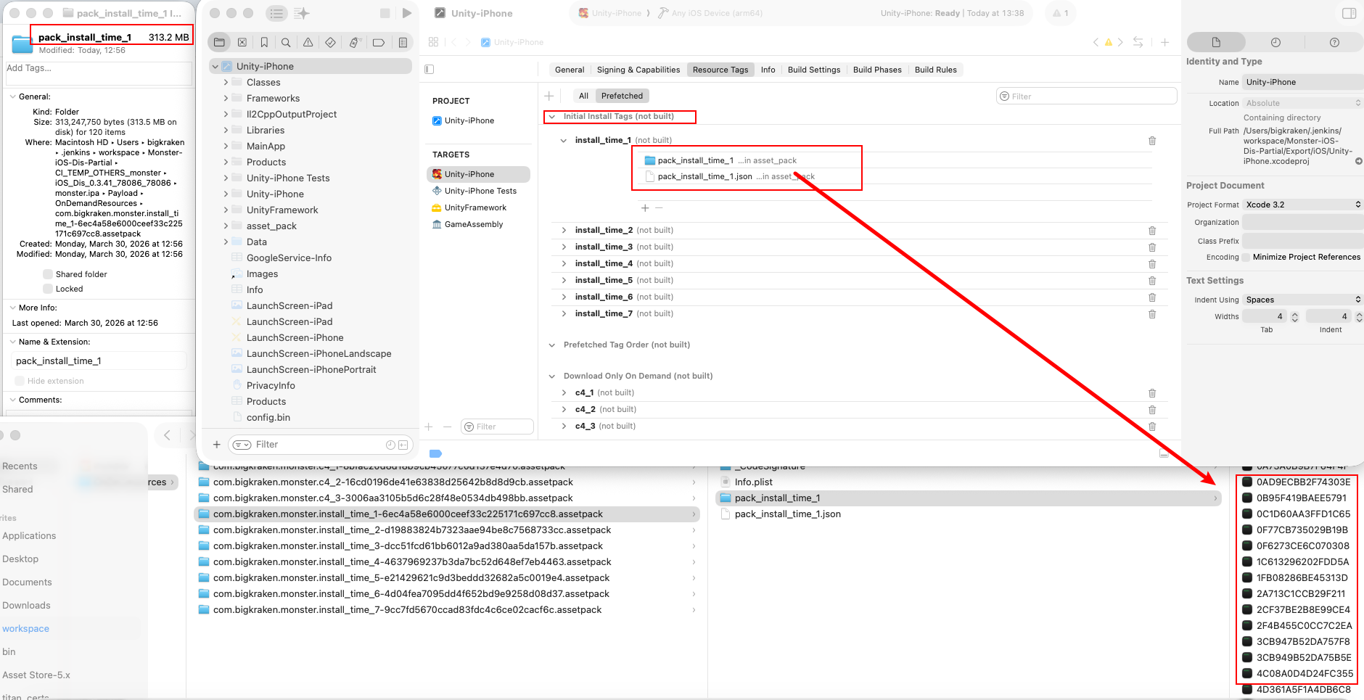
Task: Toggle the Locked checkbox
Action: tap(48, 289)
